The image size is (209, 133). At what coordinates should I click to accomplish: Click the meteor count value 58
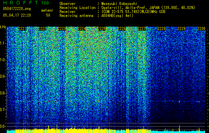[x=48, y=15]
